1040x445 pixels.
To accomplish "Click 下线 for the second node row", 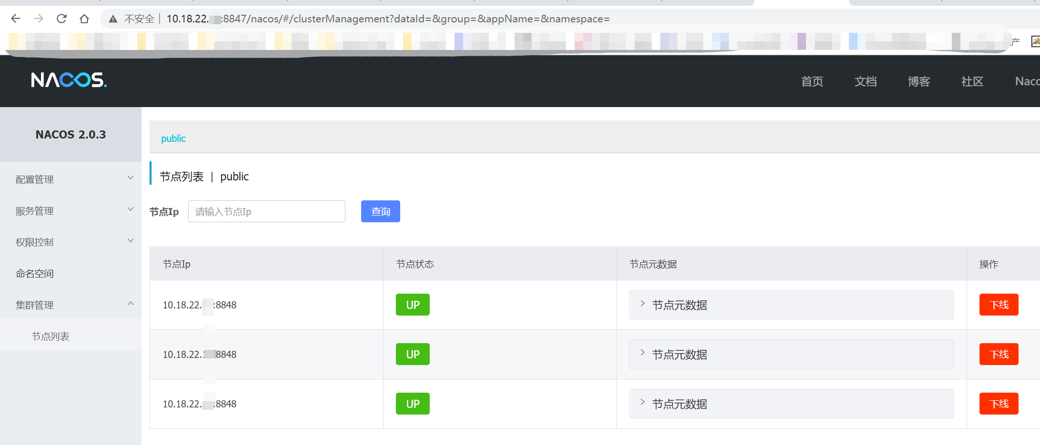I will point(999,354).
